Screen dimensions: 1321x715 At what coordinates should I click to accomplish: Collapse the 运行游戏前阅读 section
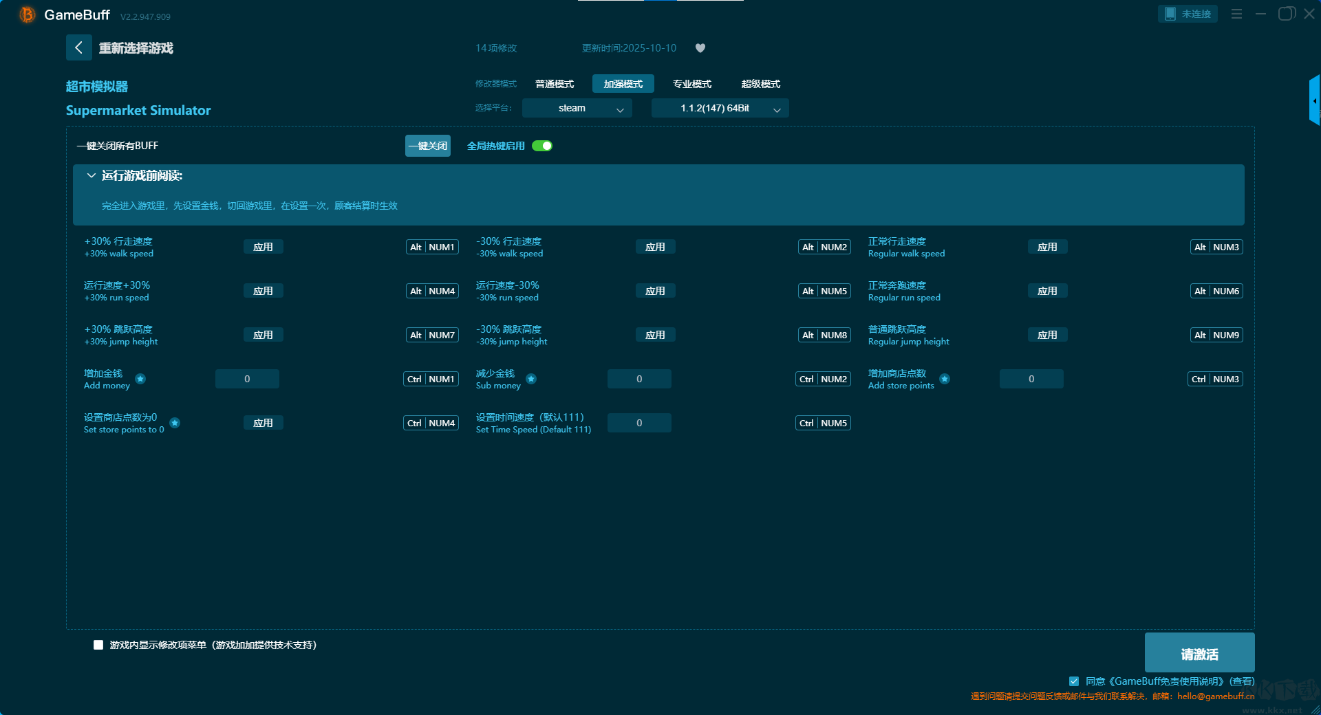tap(91, 176)
